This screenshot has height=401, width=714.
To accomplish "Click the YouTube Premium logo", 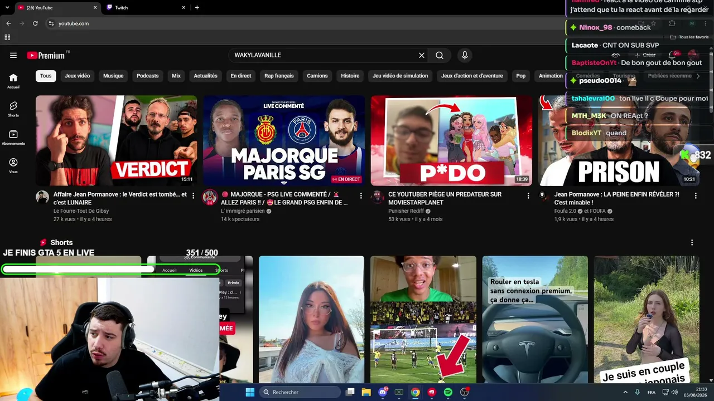I will point(46,55).
